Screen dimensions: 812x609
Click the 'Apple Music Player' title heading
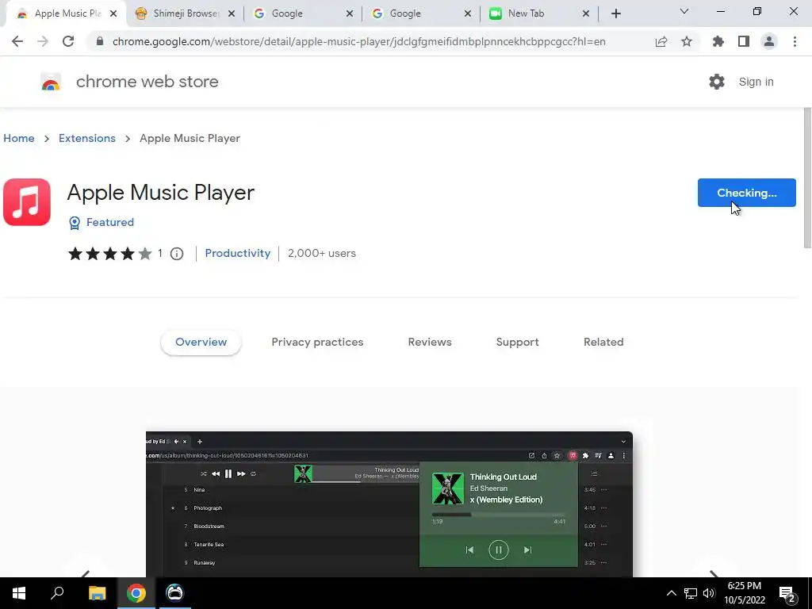[160, 193]
